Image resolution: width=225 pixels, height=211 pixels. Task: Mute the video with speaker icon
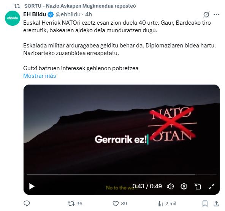(x=170, y=186)
